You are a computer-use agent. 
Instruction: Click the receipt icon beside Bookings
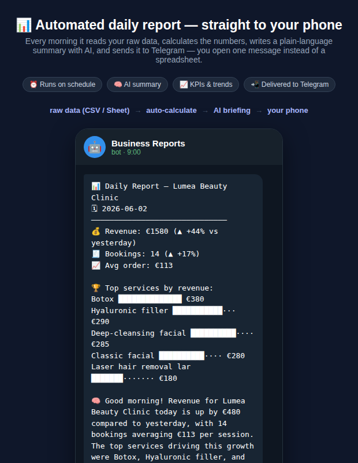(96, 253)
